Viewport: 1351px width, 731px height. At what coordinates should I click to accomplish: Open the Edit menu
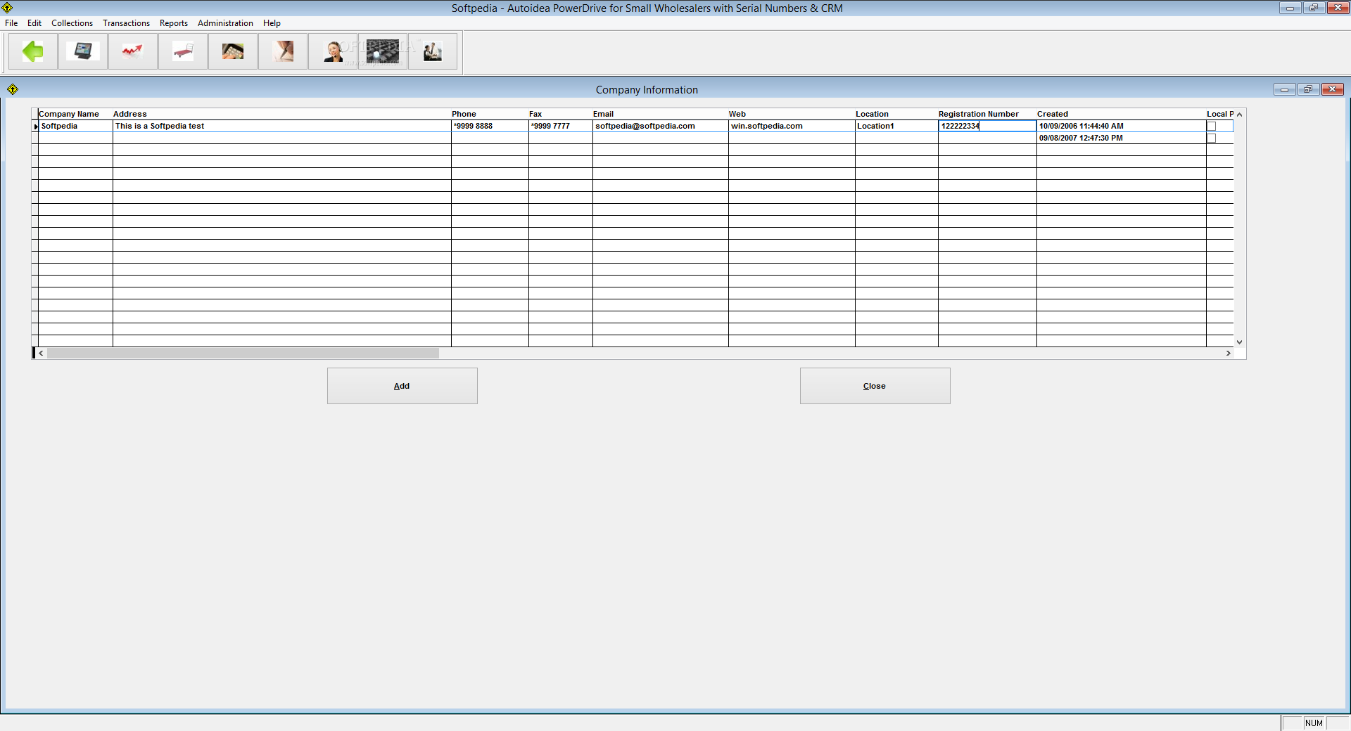pyautogui.click(x=34, y=23)
